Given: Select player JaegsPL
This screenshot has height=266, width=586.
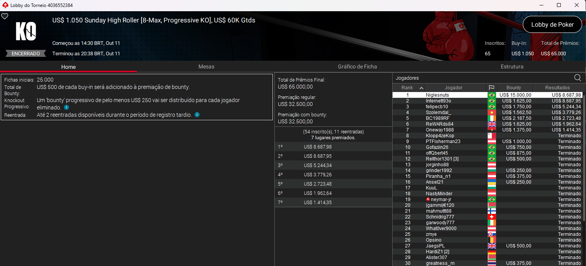Looking at the screenshot, I should coord(487,246).
